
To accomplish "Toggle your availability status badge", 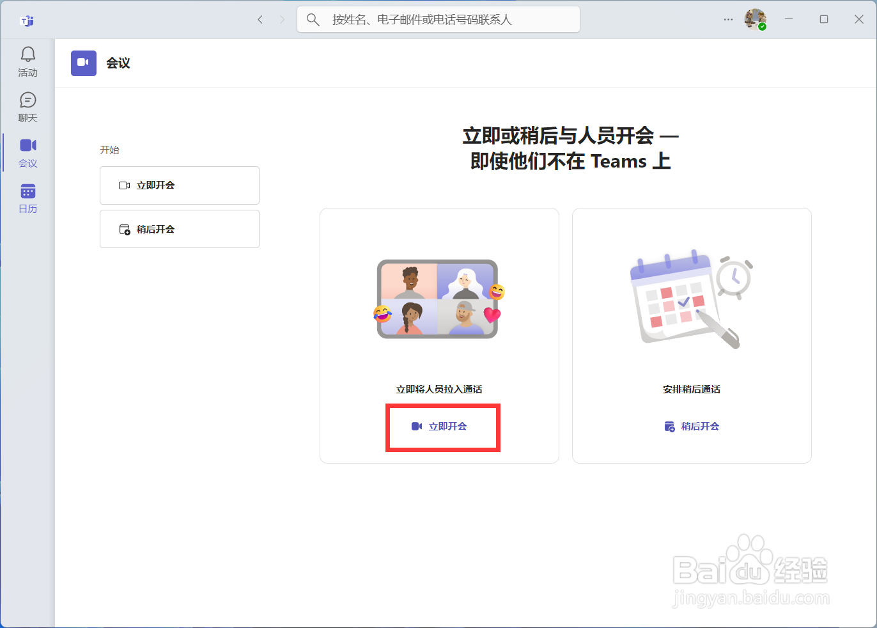I will (x=763, y=26).
